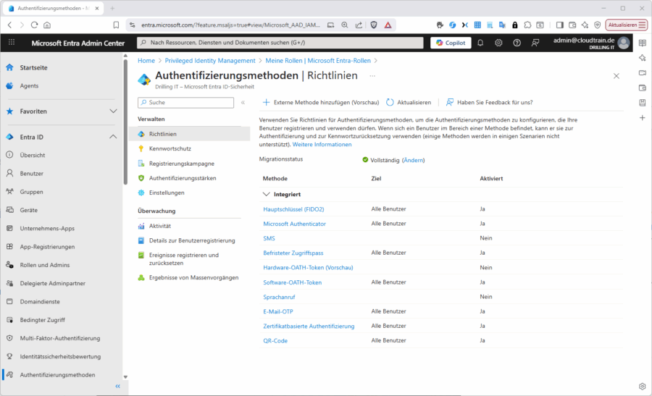Open Kennwortschutz in the Verwalten menu
The height and width of the screenshot is (396, 652).
point(170,148)
